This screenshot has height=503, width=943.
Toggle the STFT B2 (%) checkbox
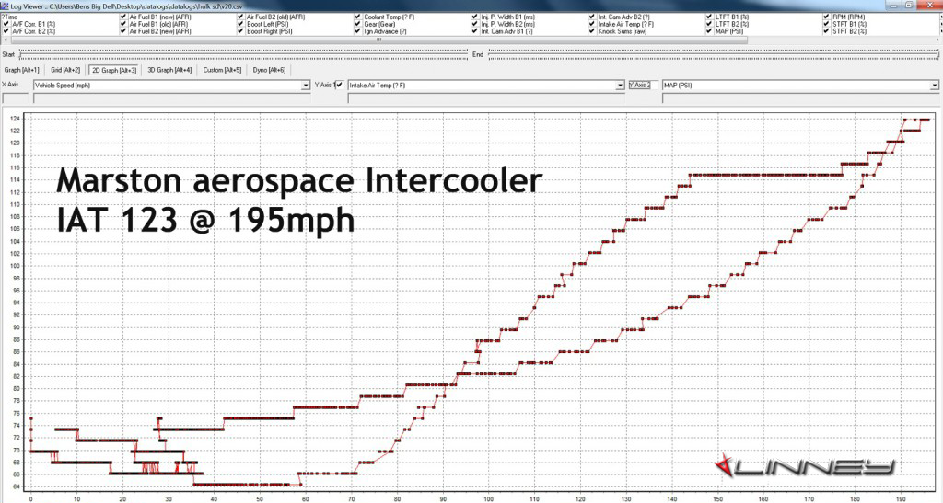[x=826, y=31]
